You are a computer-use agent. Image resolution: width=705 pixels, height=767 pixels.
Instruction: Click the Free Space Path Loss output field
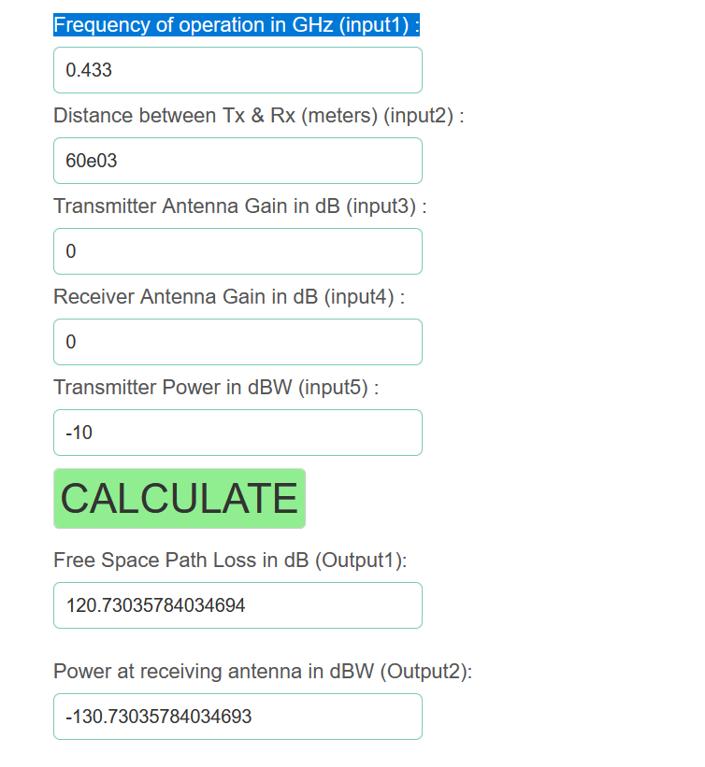coord(237,605)
